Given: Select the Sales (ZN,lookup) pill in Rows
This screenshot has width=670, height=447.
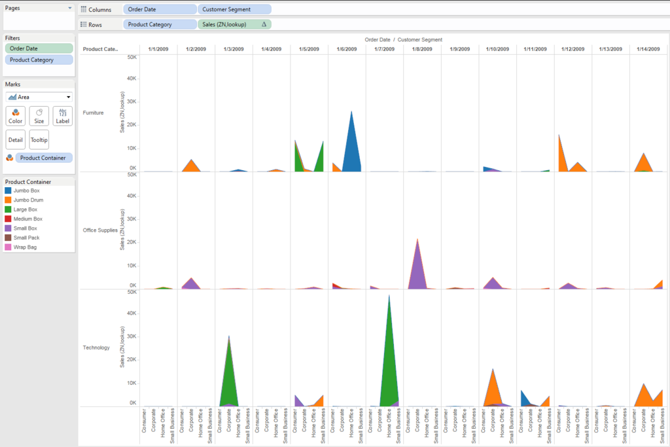Looking at the screenshot, I should click(234, 24).
